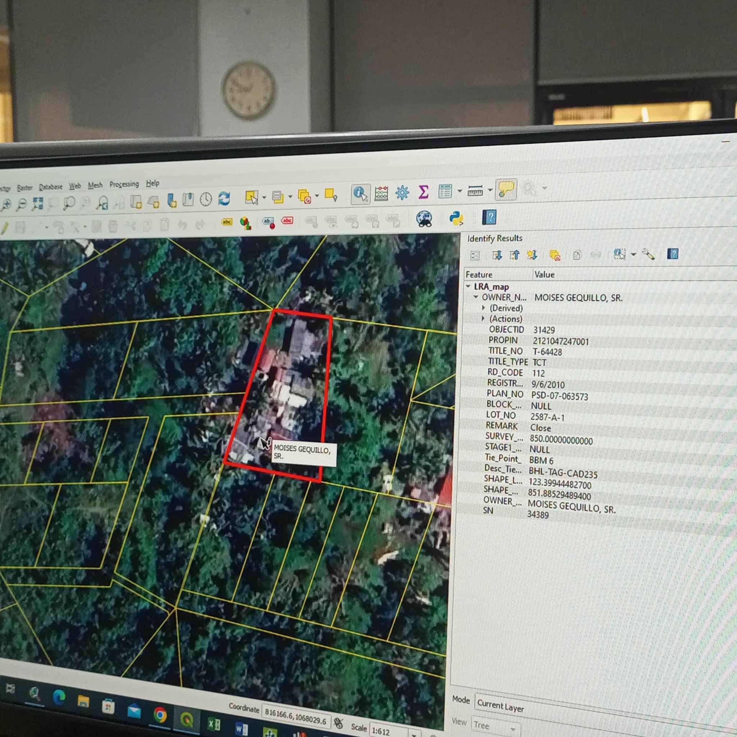The width and height of the screenshot is (737, 737).
Task: Open the Database menu
Action: tap(51, 186)
